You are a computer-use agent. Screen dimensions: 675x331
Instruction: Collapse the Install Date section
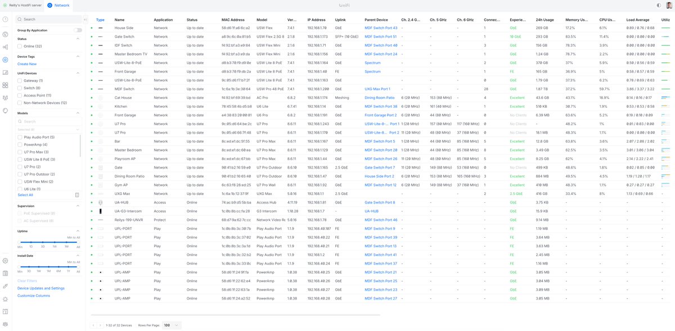point(78,256)
